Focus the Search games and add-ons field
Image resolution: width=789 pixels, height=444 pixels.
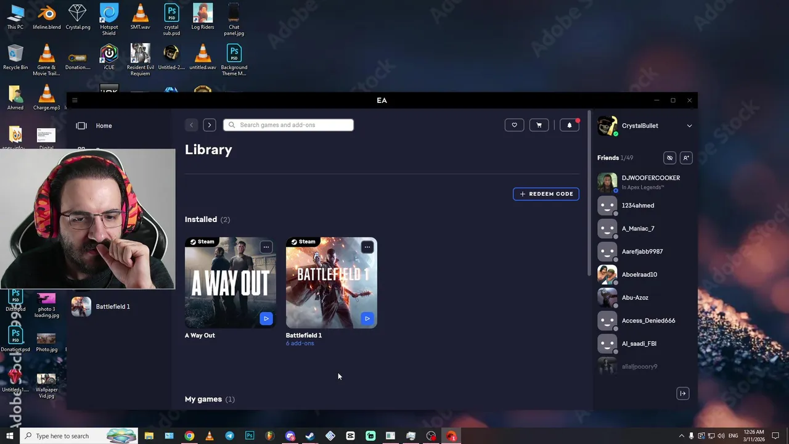(x=288, y=125)
